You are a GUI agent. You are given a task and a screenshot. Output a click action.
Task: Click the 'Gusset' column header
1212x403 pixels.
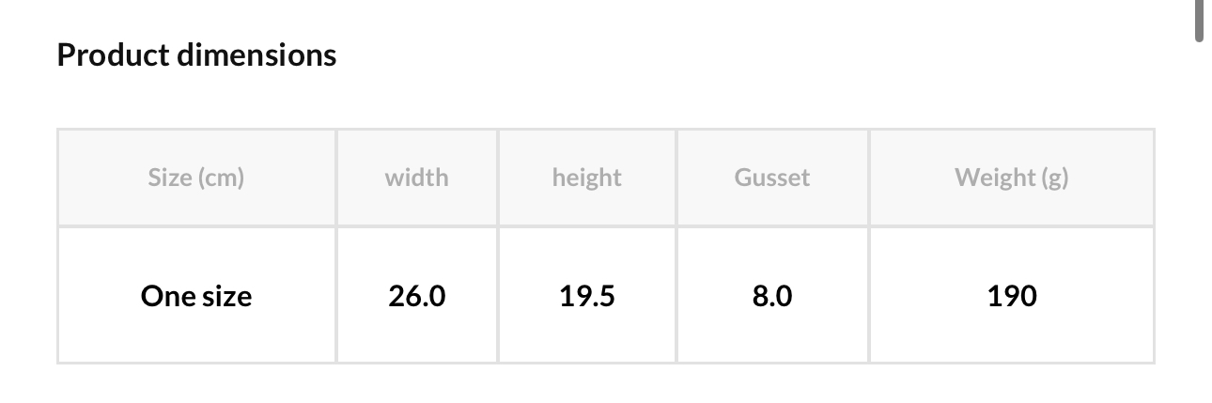pyautogui.click(x=772, y=178)
